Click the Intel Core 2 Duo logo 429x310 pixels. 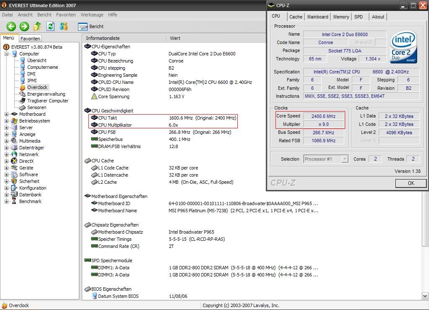point(403,47)
